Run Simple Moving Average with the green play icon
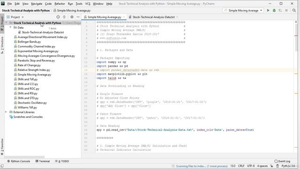Image resolution: width=300 pixels, height=169 pixels. (268, 10)
